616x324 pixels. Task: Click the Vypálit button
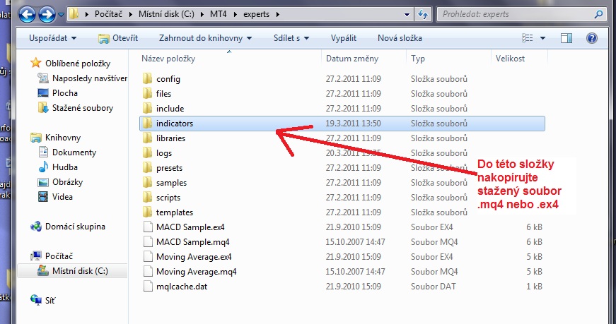pyautogui.click(x=344, y=38)
